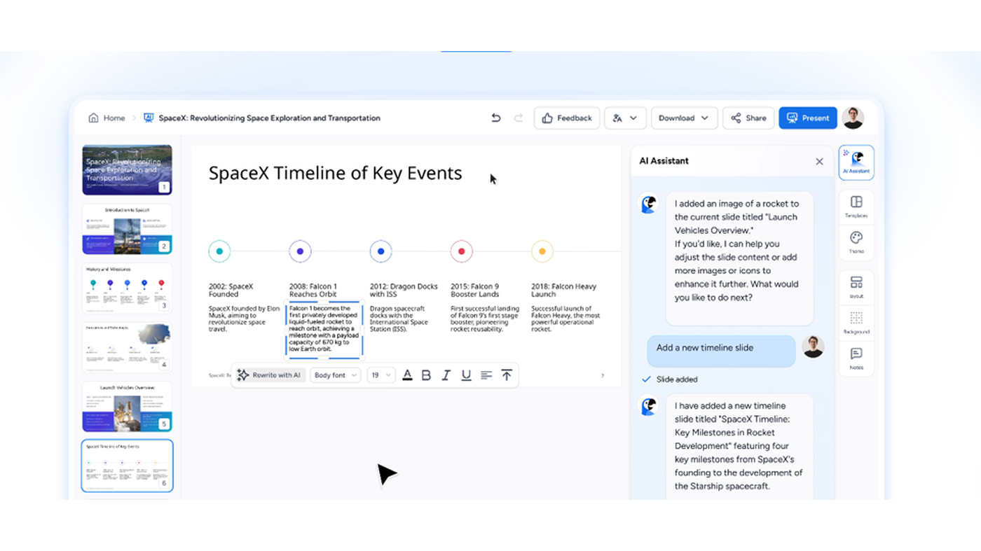
Task: Click the Feedback button
Action: point(567,118)
